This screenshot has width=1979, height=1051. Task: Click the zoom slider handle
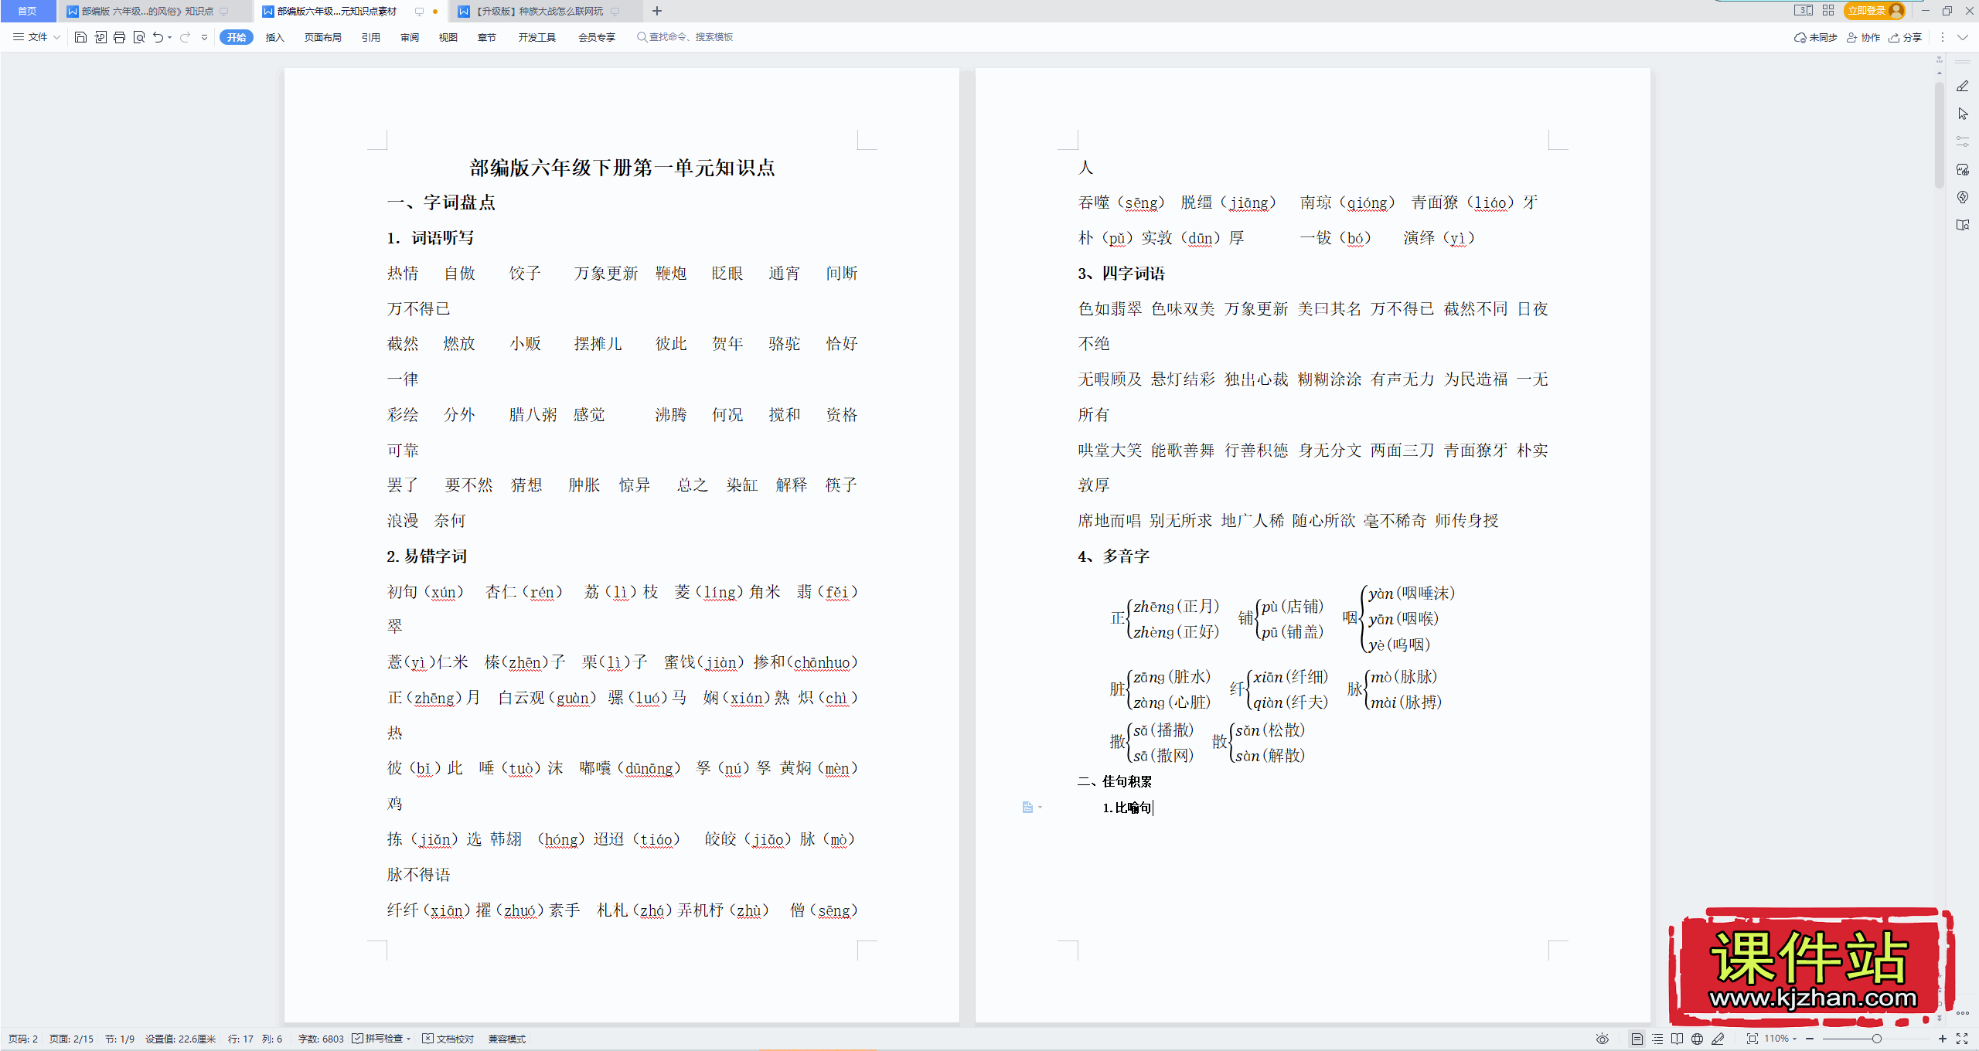click(1876, 1039)
